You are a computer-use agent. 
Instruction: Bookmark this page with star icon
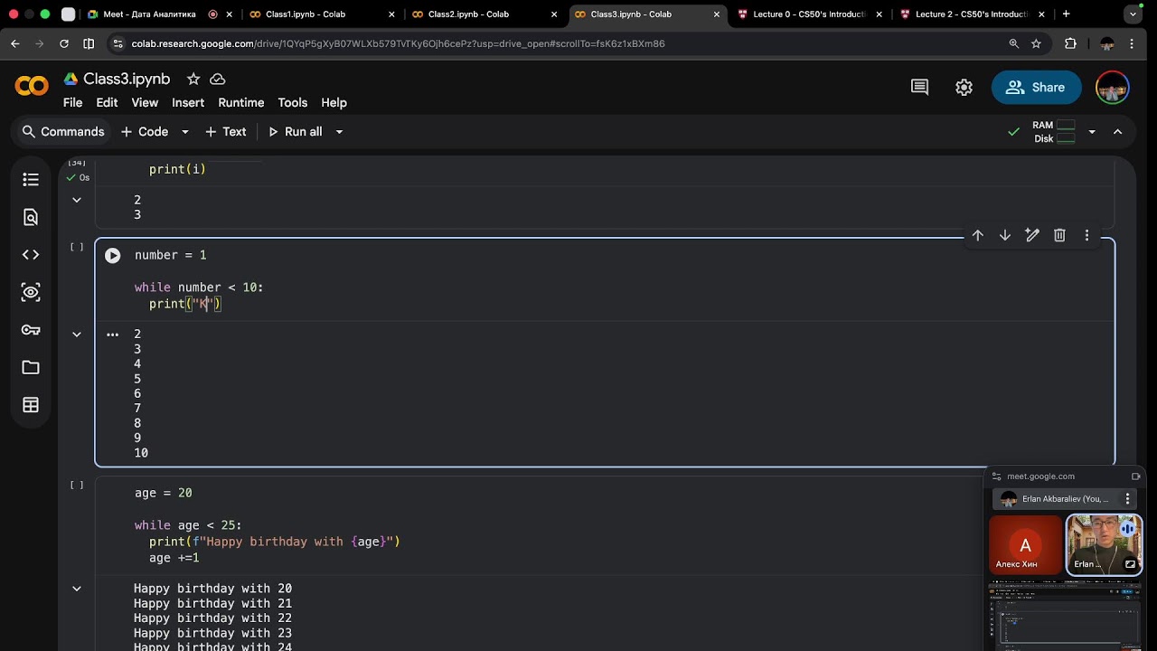[x=1036, y=43]
